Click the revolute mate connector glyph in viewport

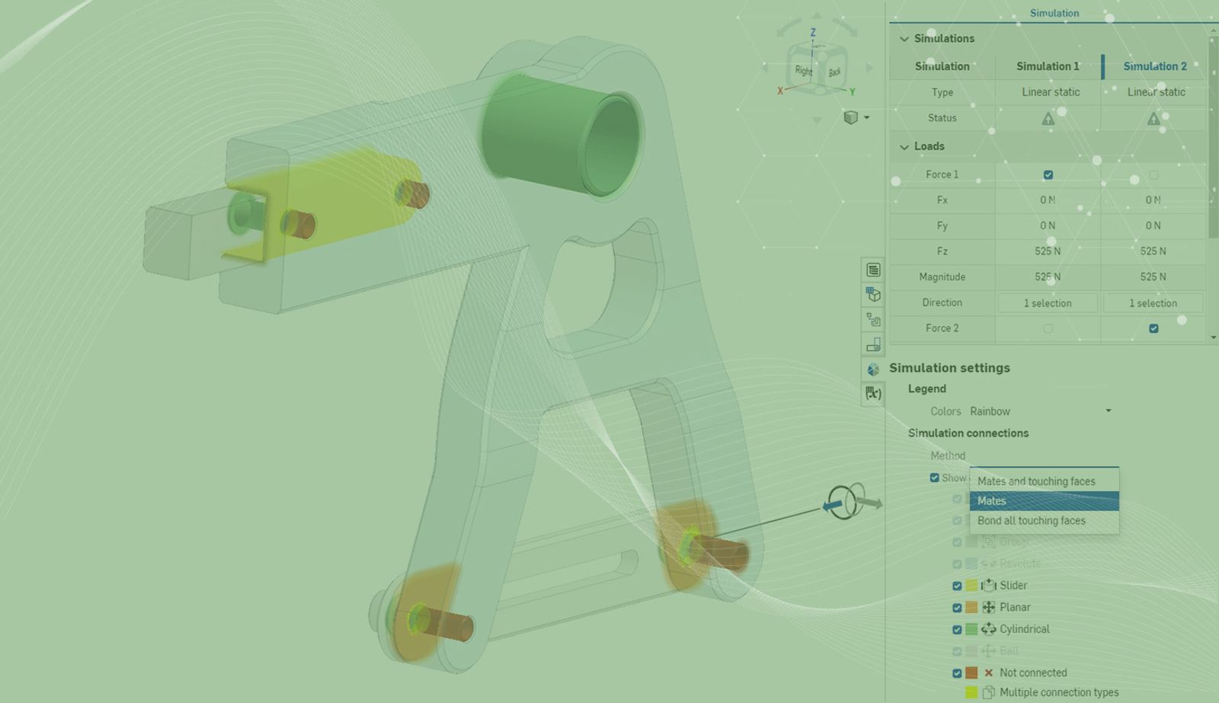click(x=844, y=503)
